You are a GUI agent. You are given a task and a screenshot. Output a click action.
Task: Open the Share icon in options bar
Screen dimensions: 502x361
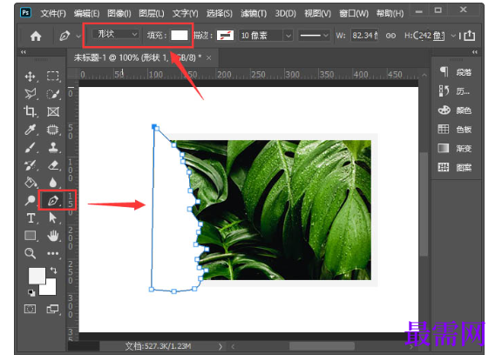tap(469, 35)
